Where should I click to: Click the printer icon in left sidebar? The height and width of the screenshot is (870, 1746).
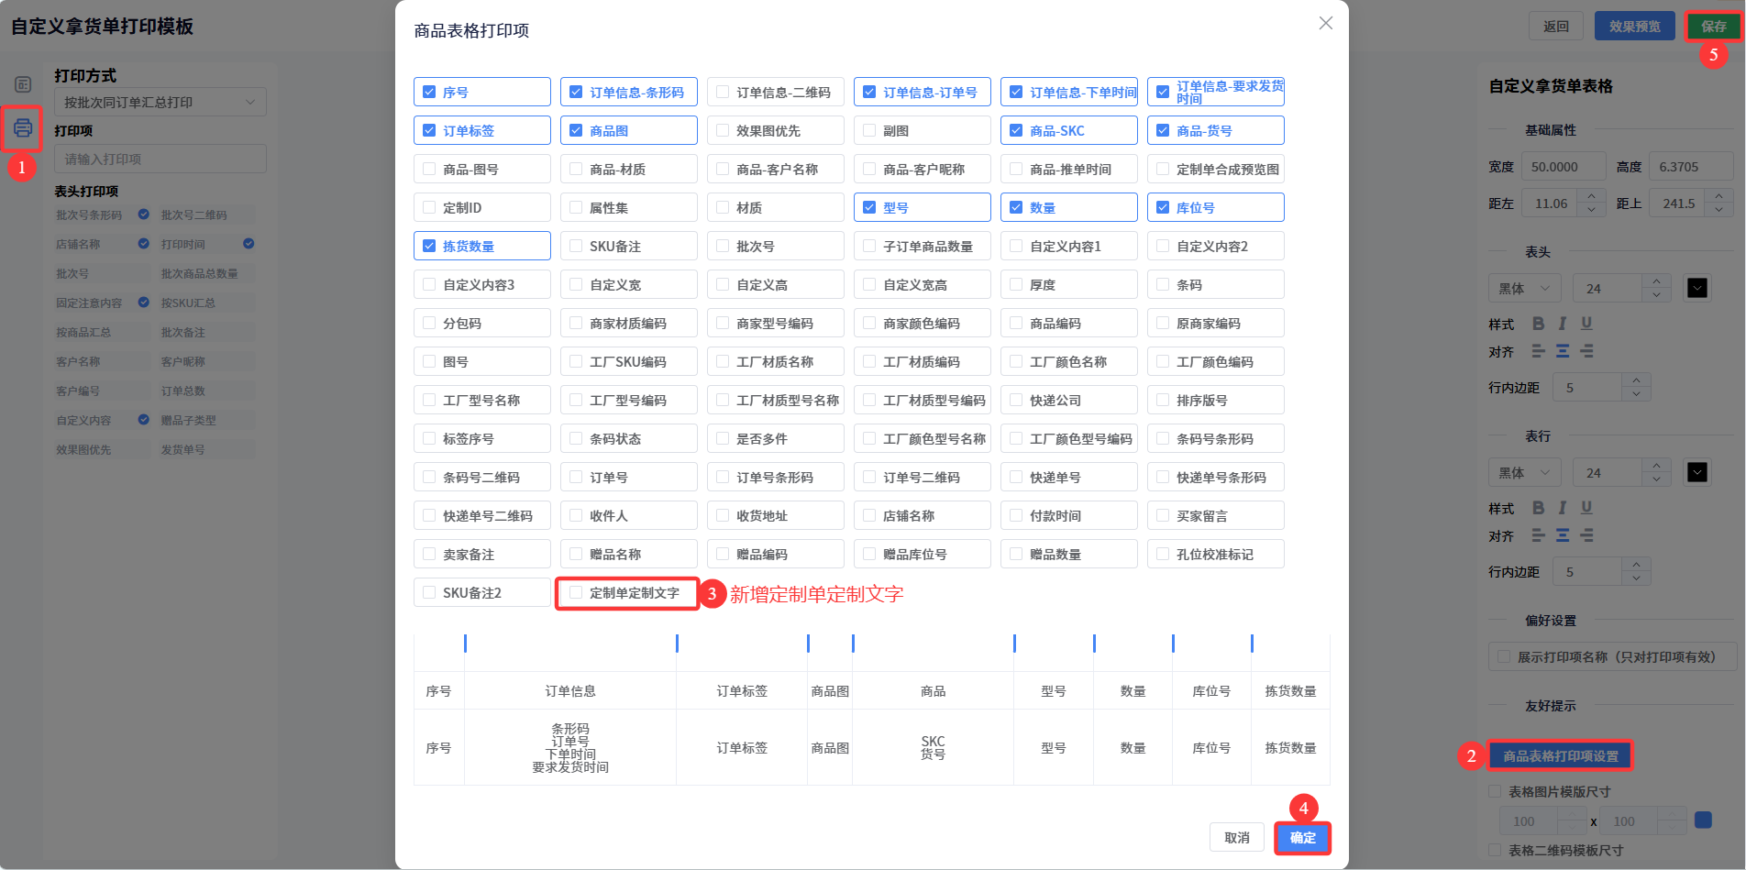(x=23, y=127)
